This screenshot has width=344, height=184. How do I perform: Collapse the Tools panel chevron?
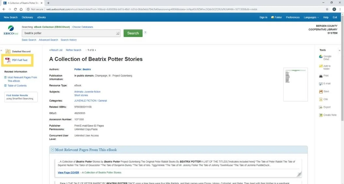coord(339,50)
